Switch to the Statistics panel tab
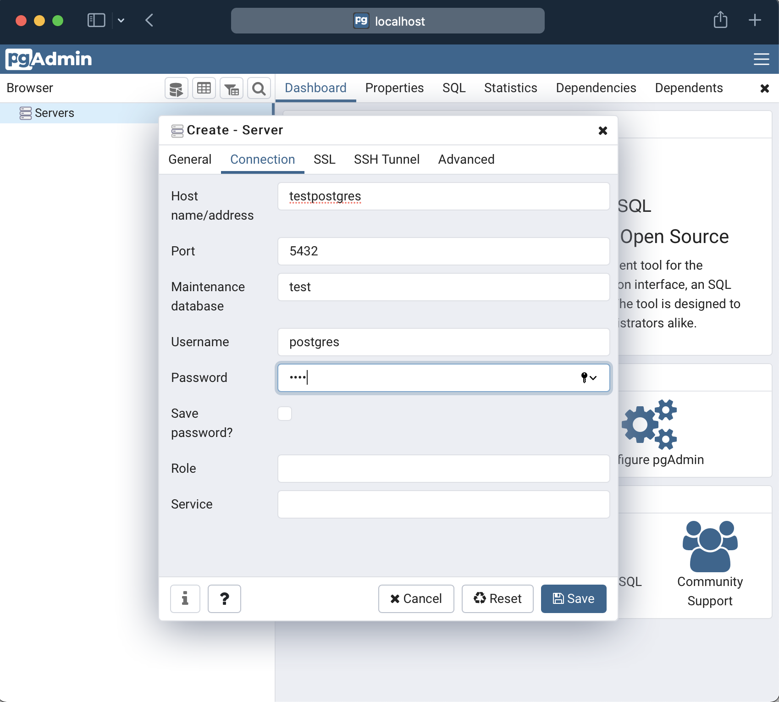This screenshot has width=779, height=702. tap(510, 88)
